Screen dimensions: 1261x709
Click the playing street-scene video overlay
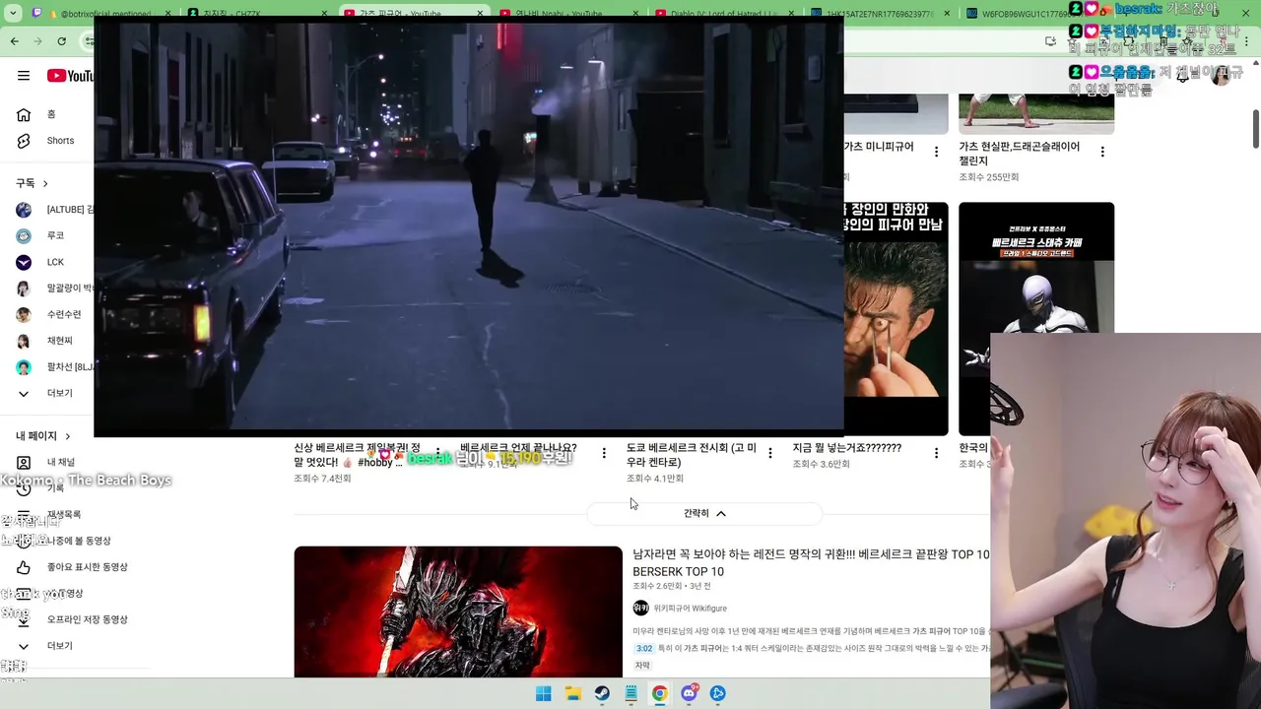point(469,228)
